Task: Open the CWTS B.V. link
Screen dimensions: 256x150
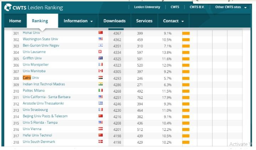Action: [197, 7]
